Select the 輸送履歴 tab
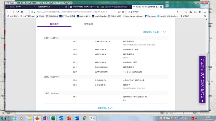The width and height of the screenshot is (216, 121). 54,24
